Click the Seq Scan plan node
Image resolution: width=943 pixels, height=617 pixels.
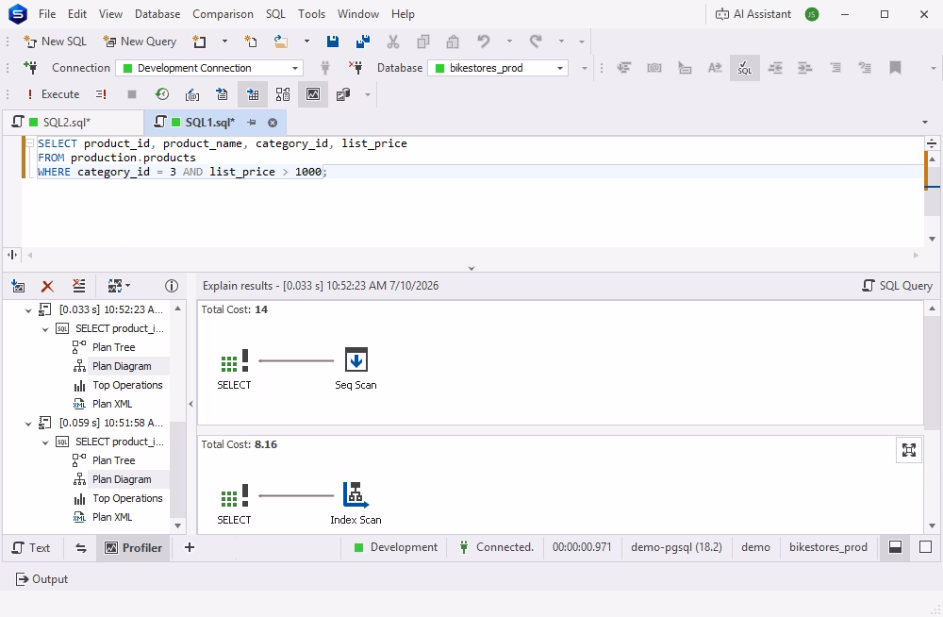coord(356,368)
